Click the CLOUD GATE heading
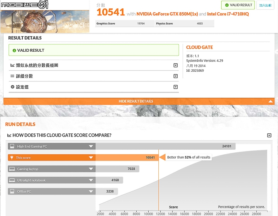278x216 pixels. [200, 47]
